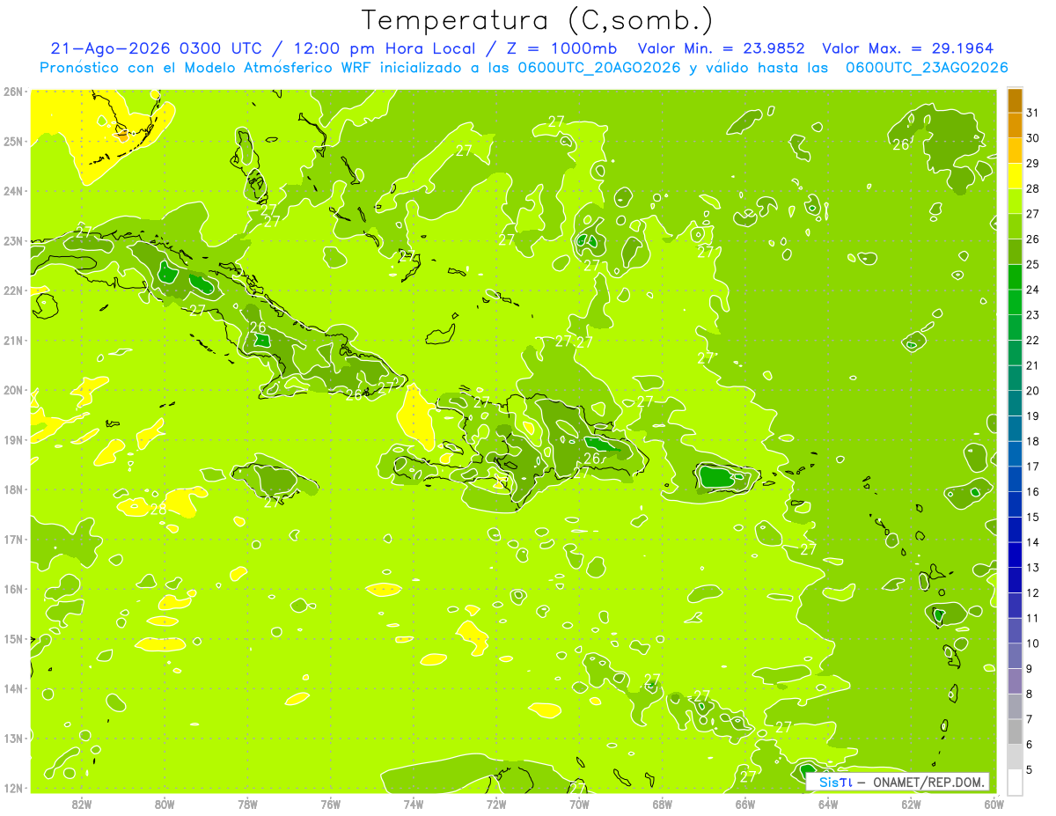This screenshot has height=816, width=1056.
Task: Pick the white legend swatch below 5
Action: click(1015, 782)
